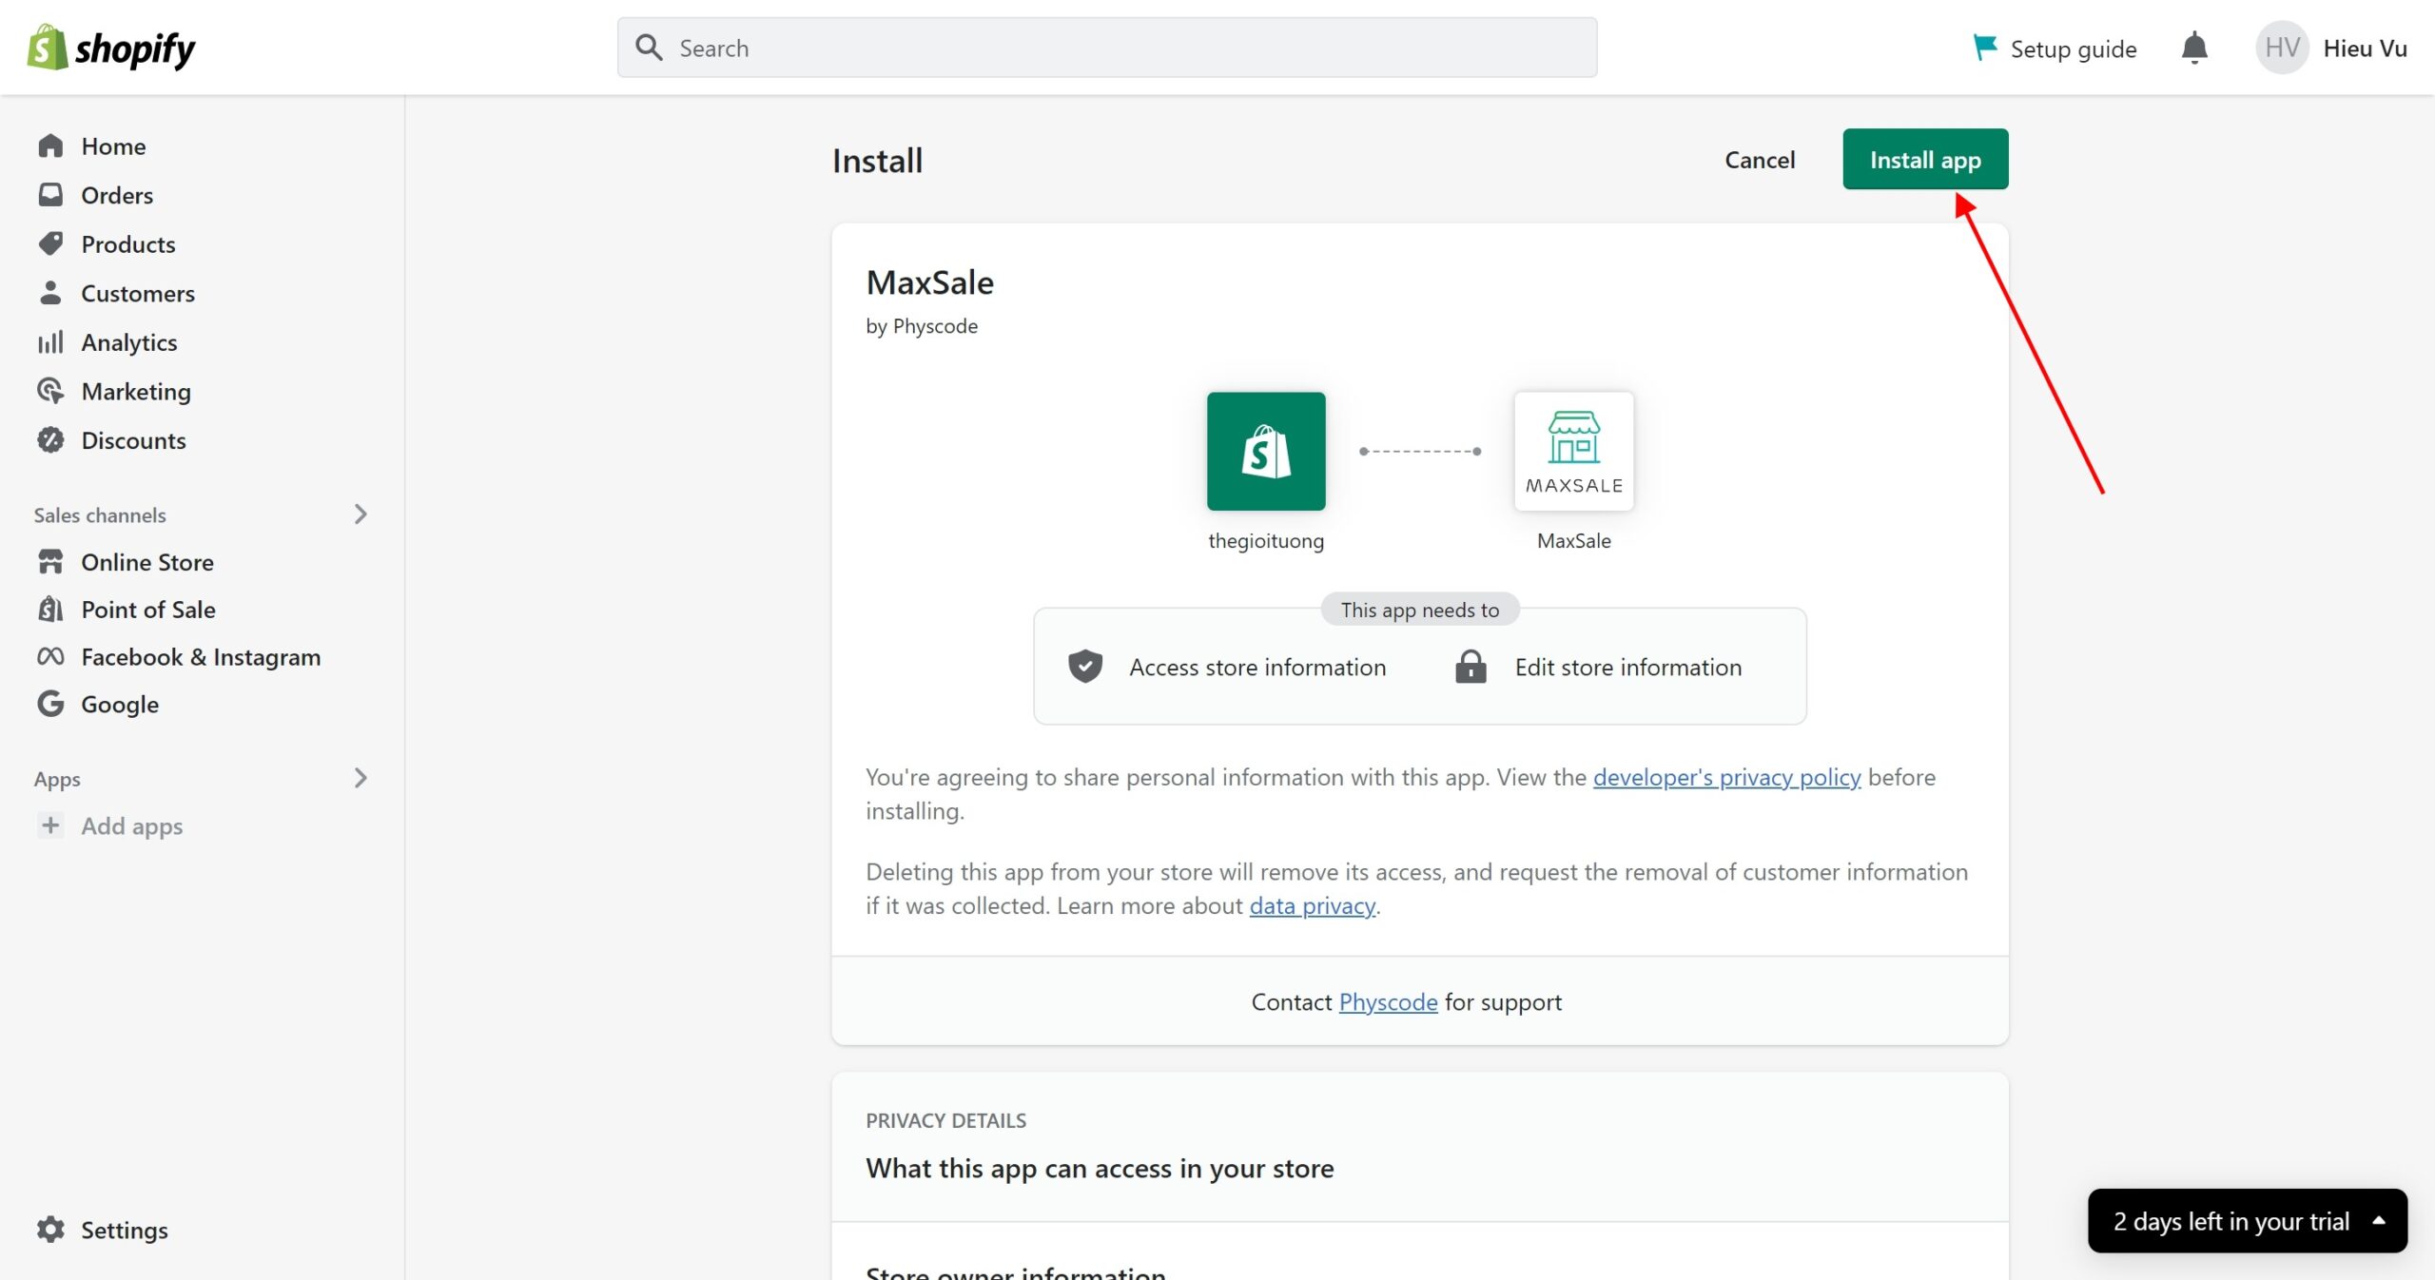Screen dimensions: 2435x1280
Task: Click the Orders inbox icon
Action: [50, 195]
